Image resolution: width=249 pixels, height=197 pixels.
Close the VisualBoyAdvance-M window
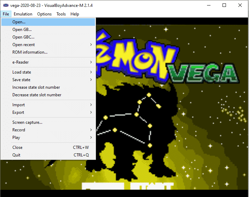240,5
